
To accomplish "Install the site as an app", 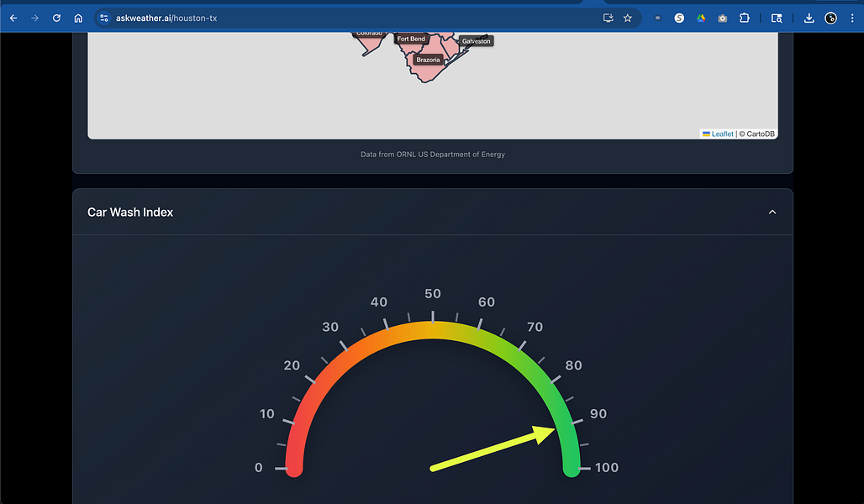I will (608, 18).
